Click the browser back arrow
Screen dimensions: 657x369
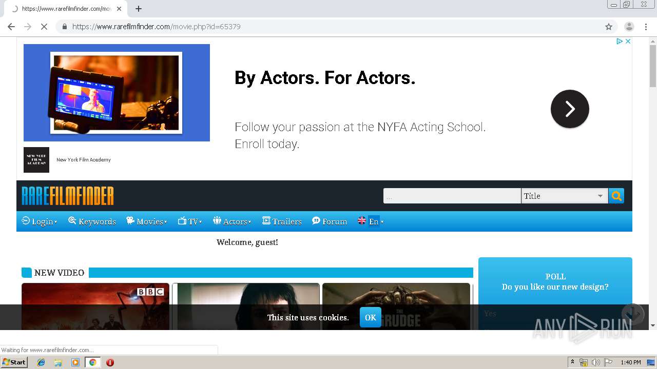[x=11, y=27]
